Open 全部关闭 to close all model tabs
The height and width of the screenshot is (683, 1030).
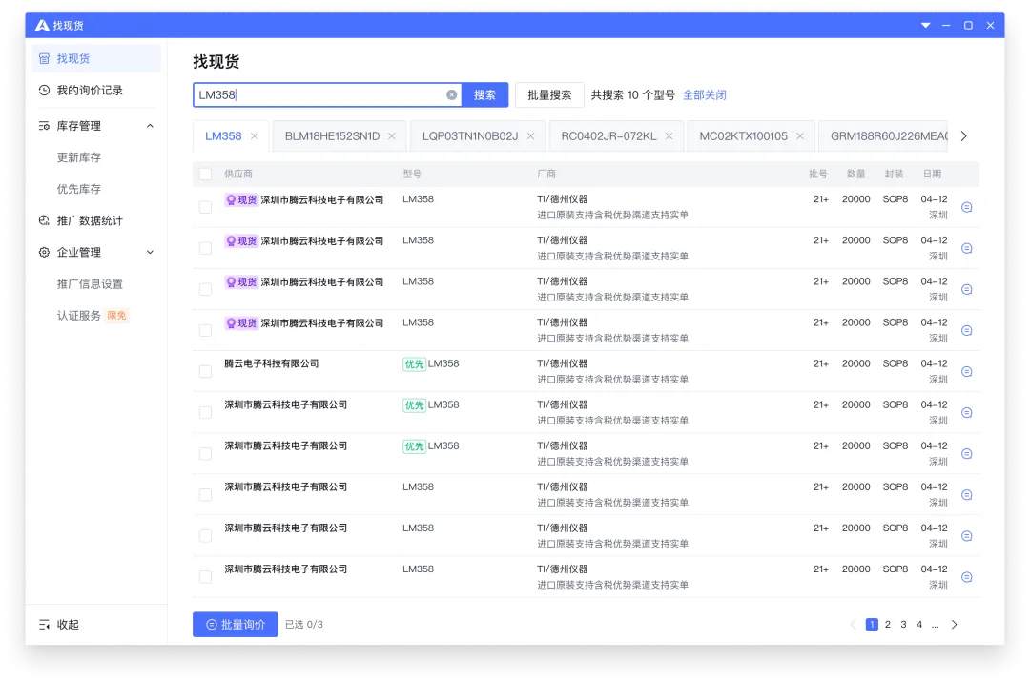[x=705, y=94]
